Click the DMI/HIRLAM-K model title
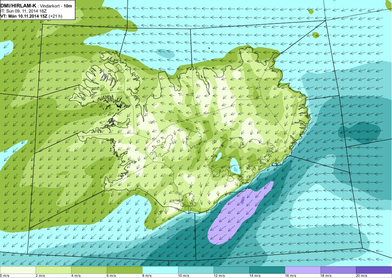The image size is (392, 278). pyautogui.click(x=18, y=5)
